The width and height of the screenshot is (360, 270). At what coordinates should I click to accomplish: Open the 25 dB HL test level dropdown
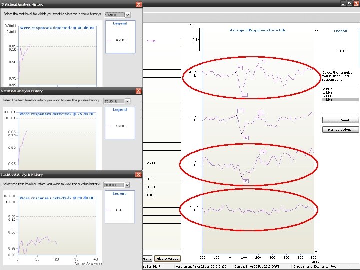(x=127, y=101)
